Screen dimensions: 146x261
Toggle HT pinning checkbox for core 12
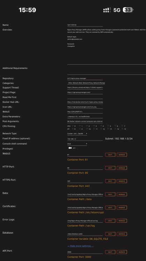click(101, 129)
